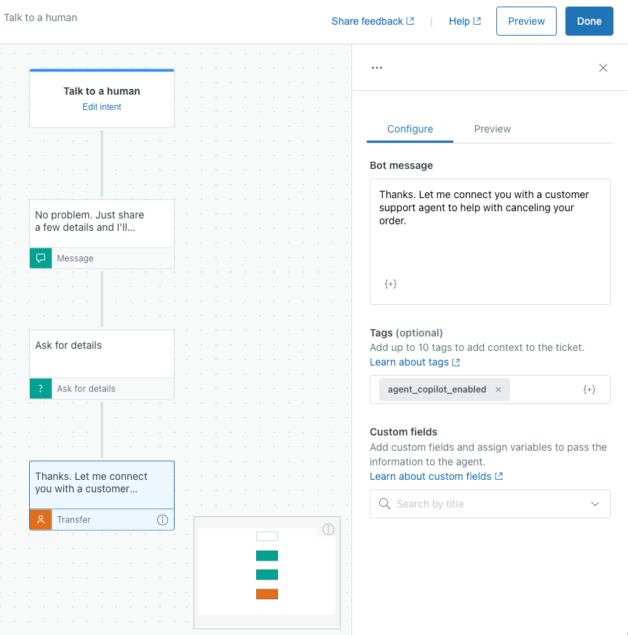
Task: Click the info icon on the Transfer step
Action: pyautogui.click(x=163, y=519)
